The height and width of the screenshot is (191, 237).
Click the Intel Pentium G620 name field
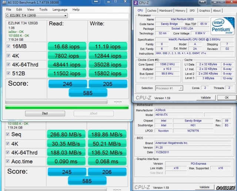(x=182, y=19)
